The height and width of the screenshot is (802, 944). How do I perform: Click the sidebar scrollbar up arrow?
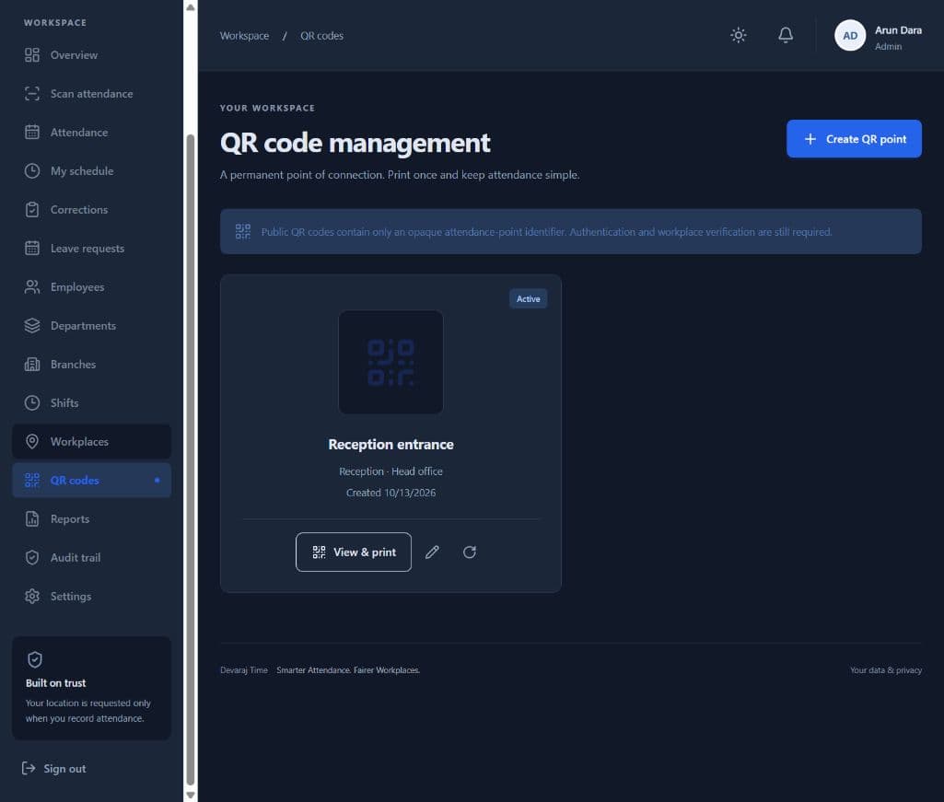(x=191, y=7)
